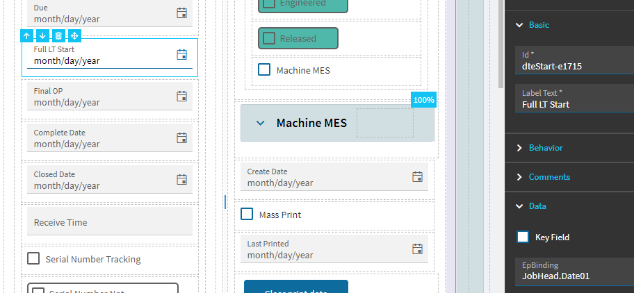Click the move-down arrow on selected component
The height and width of the screenshot is (293, 634).
click(42, 35)
